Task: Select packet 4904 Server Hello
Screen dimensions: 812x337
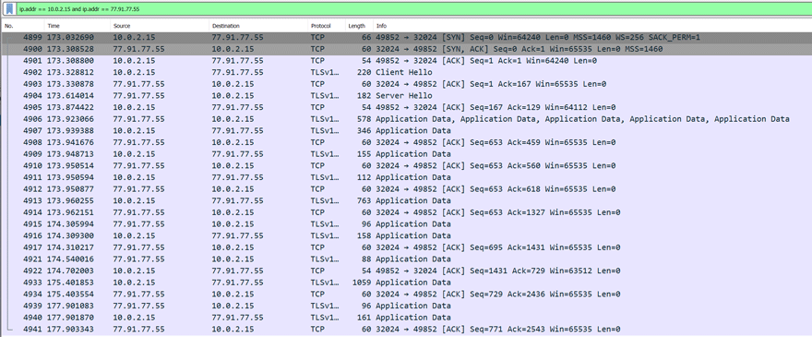Action: (406, 95)
